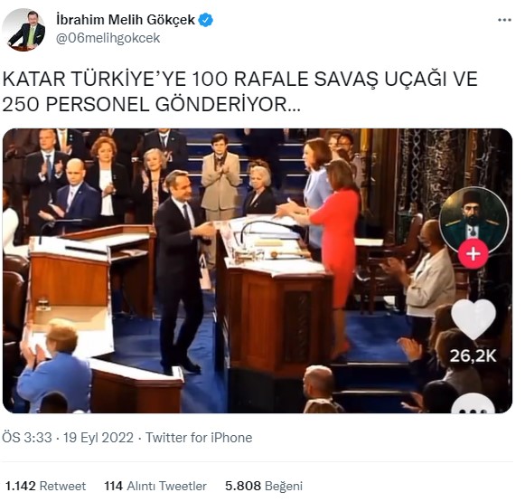Click the 114 quote tweets number

click(x=114, y=486)
